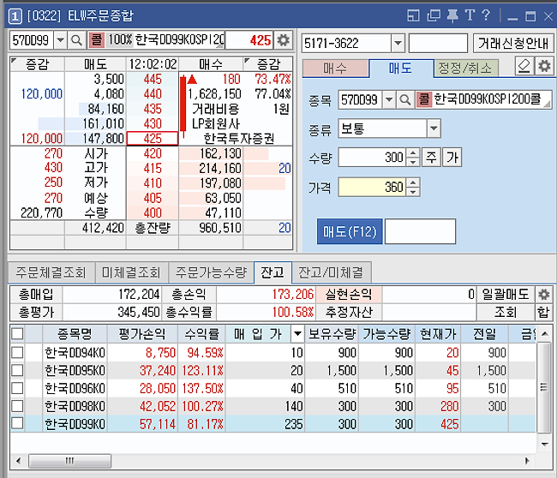Viewport: 557px width, 478px height.
Task: Click the 주 quantity unit button
Action: (x=431, y=158)
